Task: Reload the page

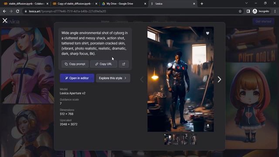Action: click(x=17, y=11)
